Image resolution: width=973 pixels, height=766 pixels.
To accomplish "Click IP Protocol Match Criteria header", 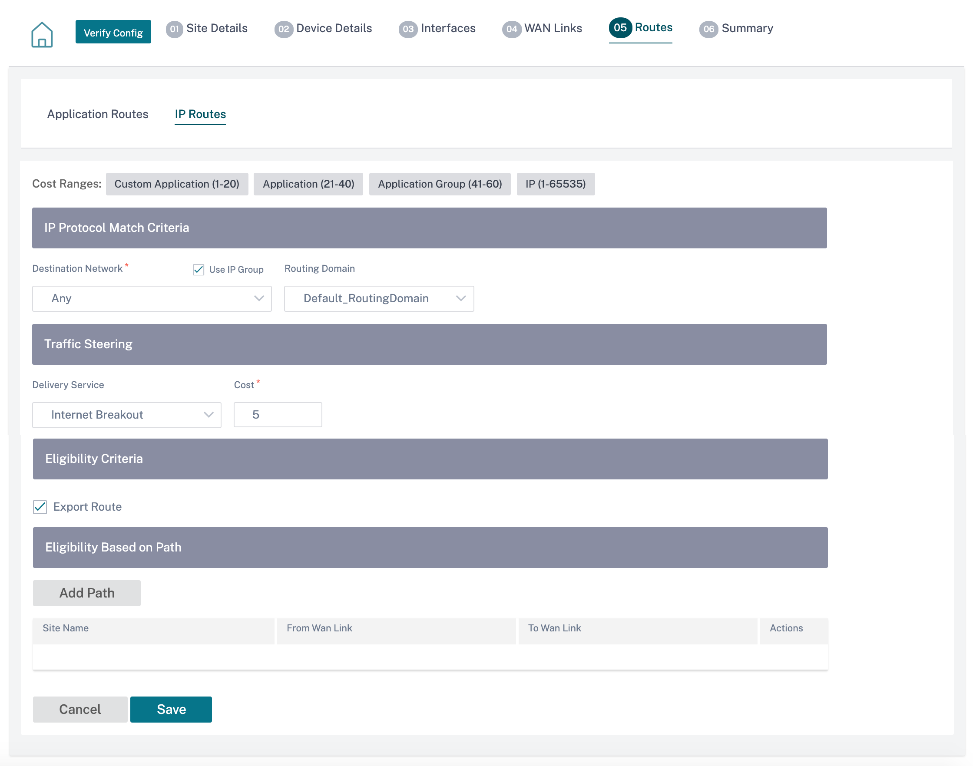I will [429, 228].
